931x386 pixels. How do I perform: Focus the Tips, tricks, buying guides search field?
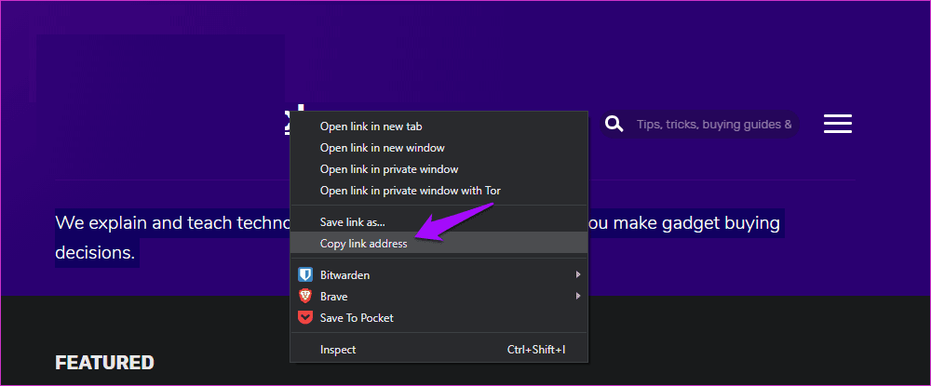point(714,124)
